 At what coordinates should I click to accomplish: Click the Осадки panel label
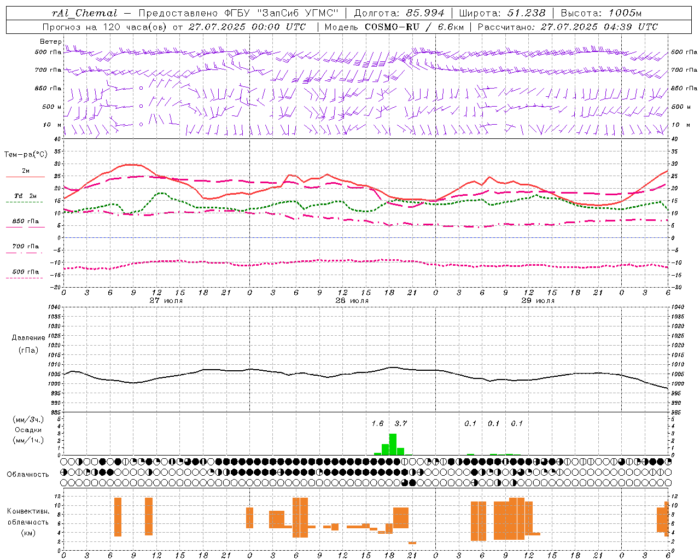(28, 430)
